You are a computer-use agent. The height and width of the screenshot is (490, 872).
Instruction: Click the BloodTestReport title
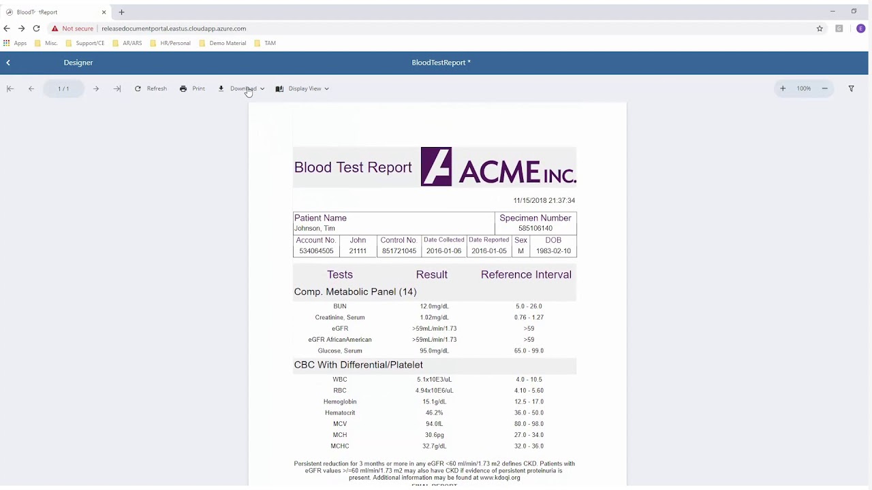[x=441, y=63]
